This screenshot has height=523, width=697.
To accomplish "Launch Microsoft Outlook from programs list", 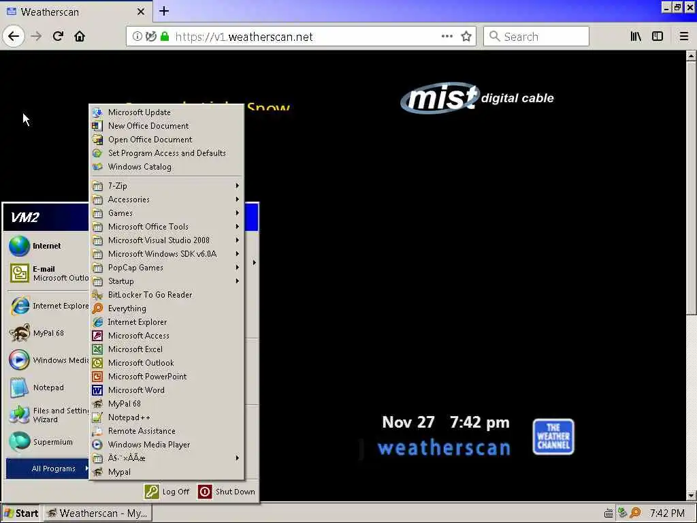I will (166, 363).
